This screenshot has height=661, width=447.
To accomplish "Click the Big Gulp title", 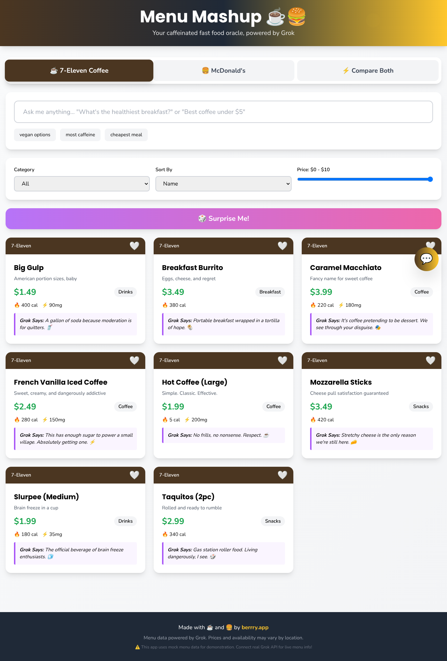I will click(29, 268).
